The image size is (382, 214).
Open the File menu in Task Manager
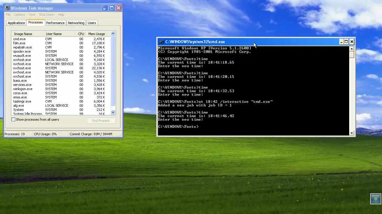[x=8, y=15]
